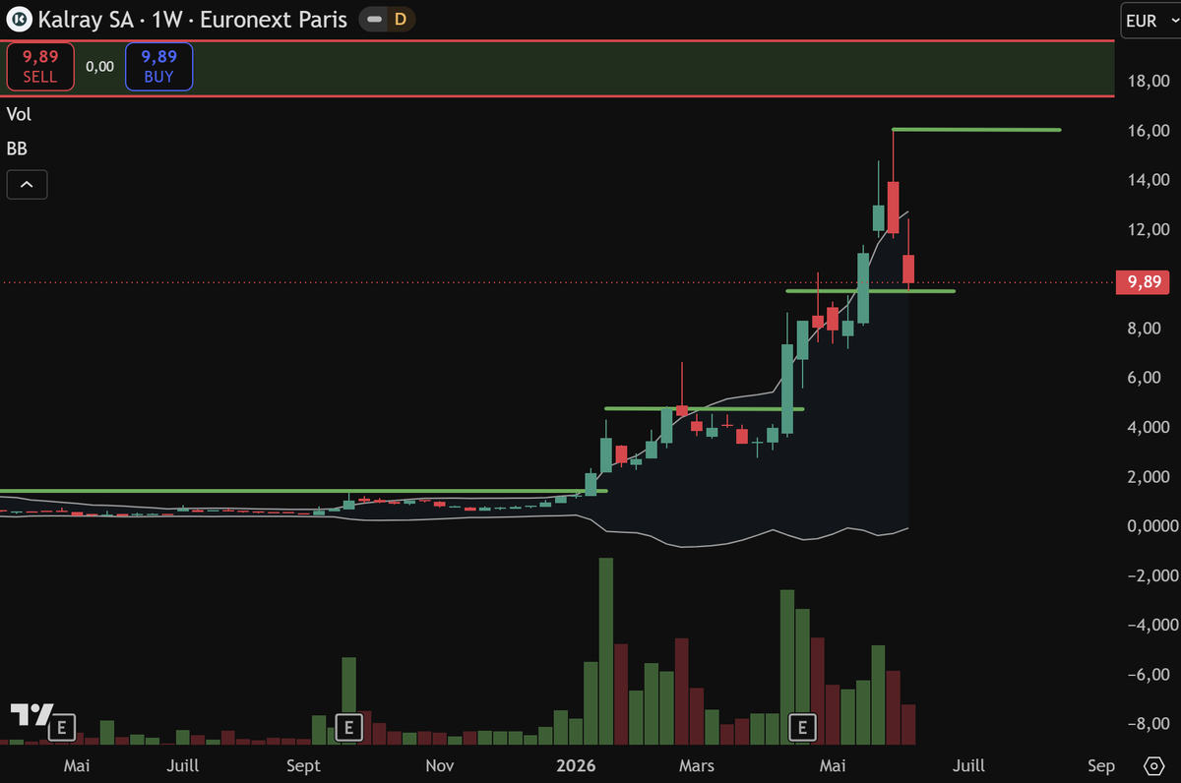Screen dimensions: 1181x783
Task: Open the earnings E marker near Mai 2026
Action: click(803, 728)
